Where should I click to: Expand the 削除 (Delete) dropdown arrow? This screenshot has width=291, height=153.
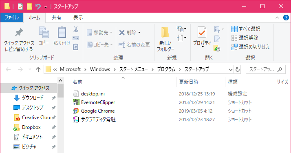coord(139,33)
